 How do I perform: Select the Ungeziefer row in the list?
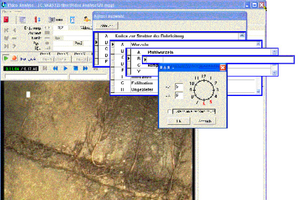point(142,89)
